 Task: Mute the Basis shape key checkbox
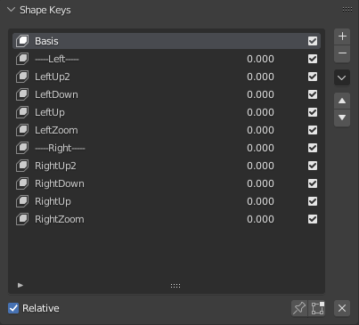pyautogui.click(x=313, y=41)
